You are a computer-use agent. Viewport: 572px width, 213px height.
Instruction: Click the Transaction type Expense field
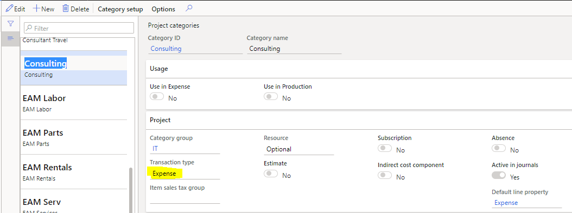click(x=185, y=174)
